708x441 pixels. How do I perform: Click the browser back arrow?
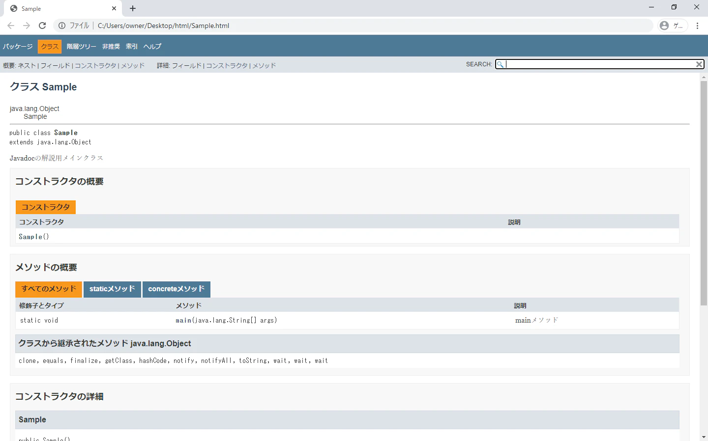coord(11,26)
